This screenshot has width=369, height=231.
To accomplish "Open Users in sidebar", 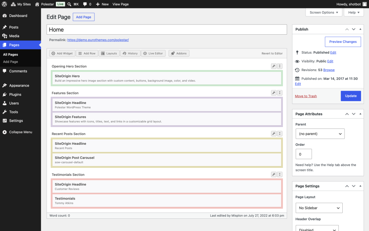I will click(21, 103).
